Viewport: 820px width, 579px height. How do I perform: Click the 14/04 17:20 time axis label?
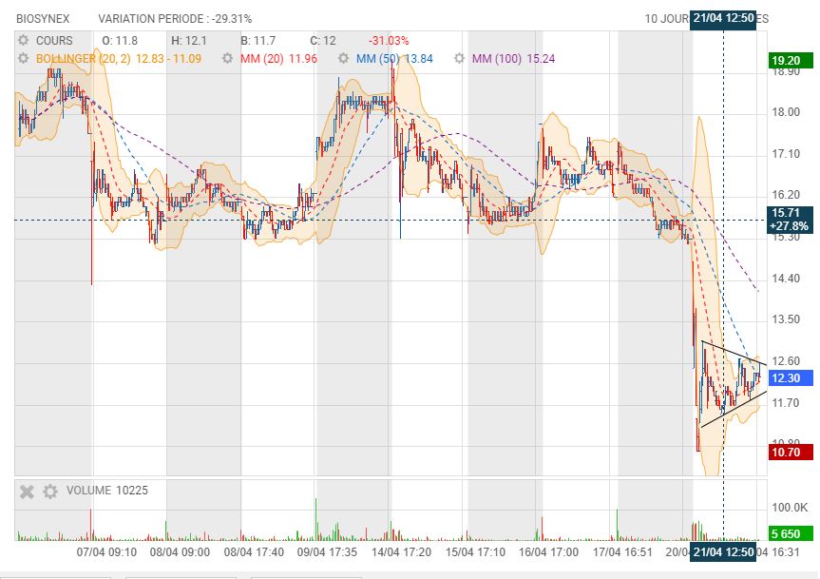click(x=401, y=551)
